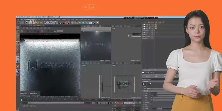This screenshot has height=111, width=222.
Task: Toggle the Rotation keyframe channel
Action: click(130, 103)
